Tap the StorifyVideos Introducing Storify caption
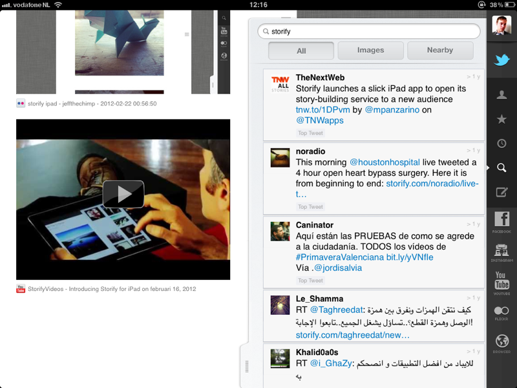This screenshot has width=517, height=388. click(112, 289)
